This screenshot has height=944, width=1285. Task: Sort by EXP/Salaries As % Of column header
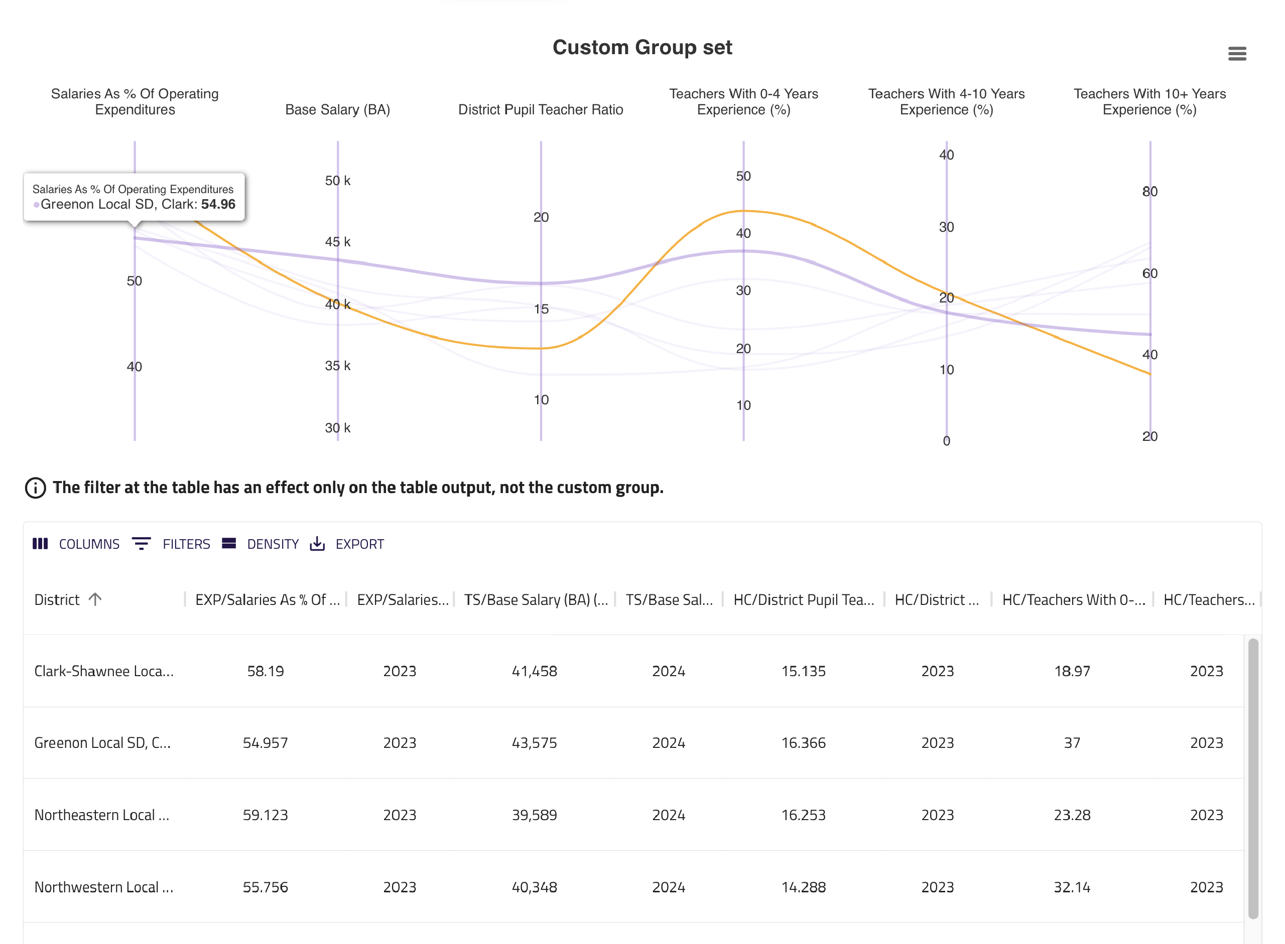pos(267,599)
